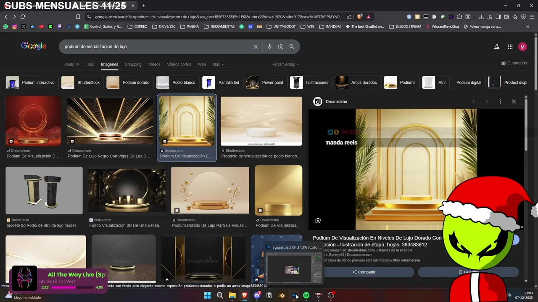538x302 pixels.
Task: Open Windows Start menu
Action: click(207, 295)
